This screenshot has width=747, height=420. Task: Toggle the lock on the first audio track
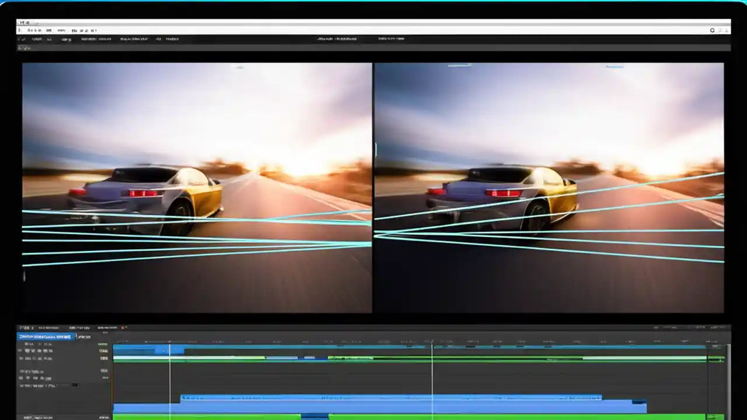click(x=28, y=378)
